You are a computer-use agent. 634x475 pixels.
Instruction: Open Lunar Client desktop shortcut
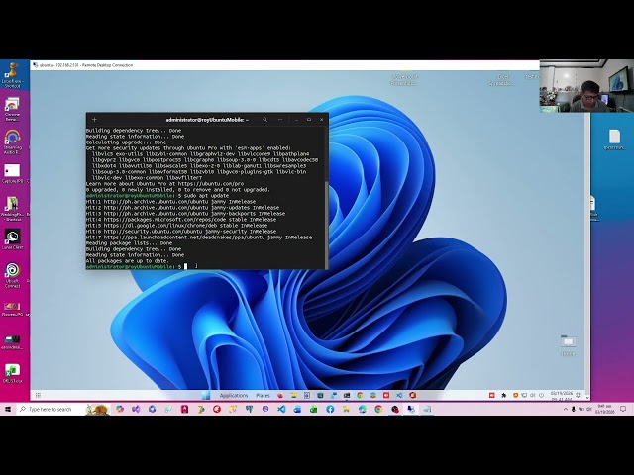point(12,239)
